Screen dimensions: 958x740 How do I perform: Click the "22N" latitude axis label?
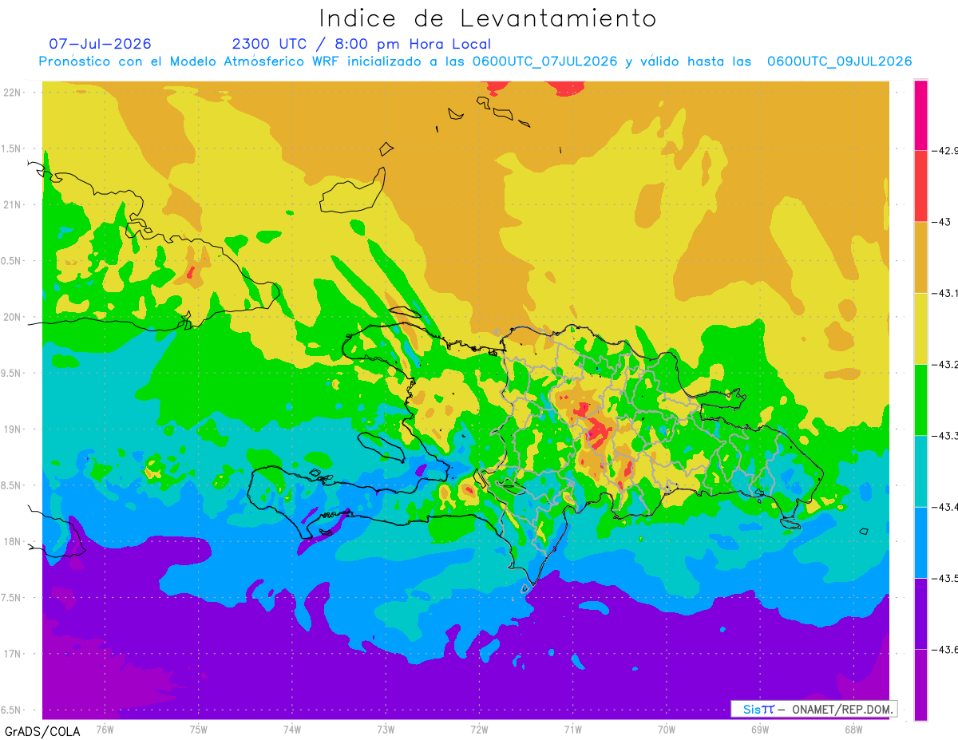click(x=13, y=92)
